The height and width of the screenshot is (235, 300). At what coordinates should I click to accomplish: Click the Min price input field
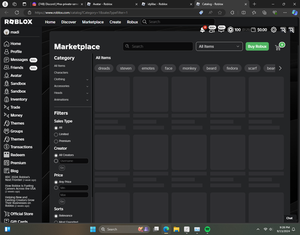(x=74, y=188)
